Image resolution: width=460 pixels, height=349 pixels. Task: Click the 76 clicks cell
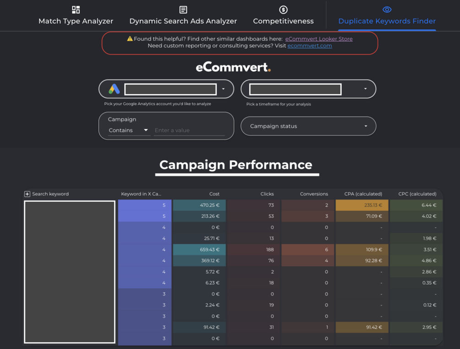pyautogui.click(x=254, y=261)
